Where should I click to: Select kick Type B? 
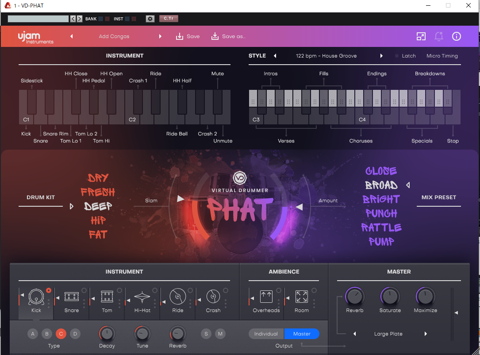[x=47, y=334]
